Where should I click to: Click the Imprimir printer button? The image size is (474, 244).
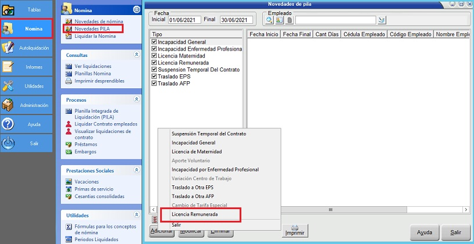294,230
